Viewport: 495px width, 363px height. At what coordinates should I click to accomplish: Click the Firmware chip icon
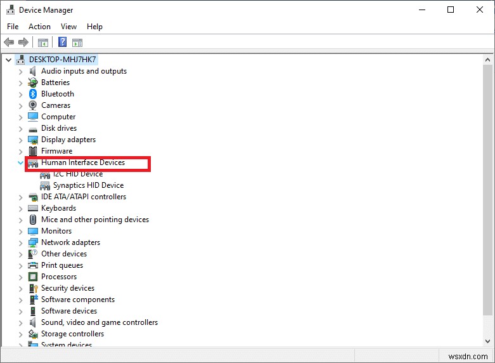pos(33,151)
